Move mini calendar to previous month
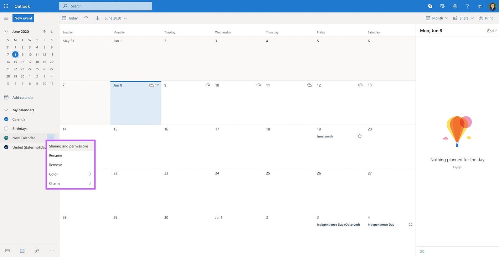499x257 pixels. 44,32
